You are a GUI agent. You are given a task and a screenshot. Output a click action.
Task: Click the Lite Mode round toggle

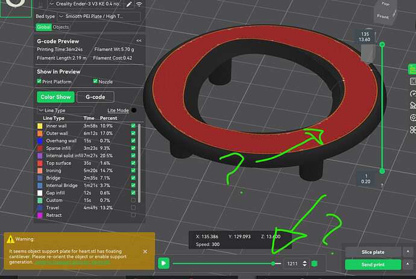[134, 110]
